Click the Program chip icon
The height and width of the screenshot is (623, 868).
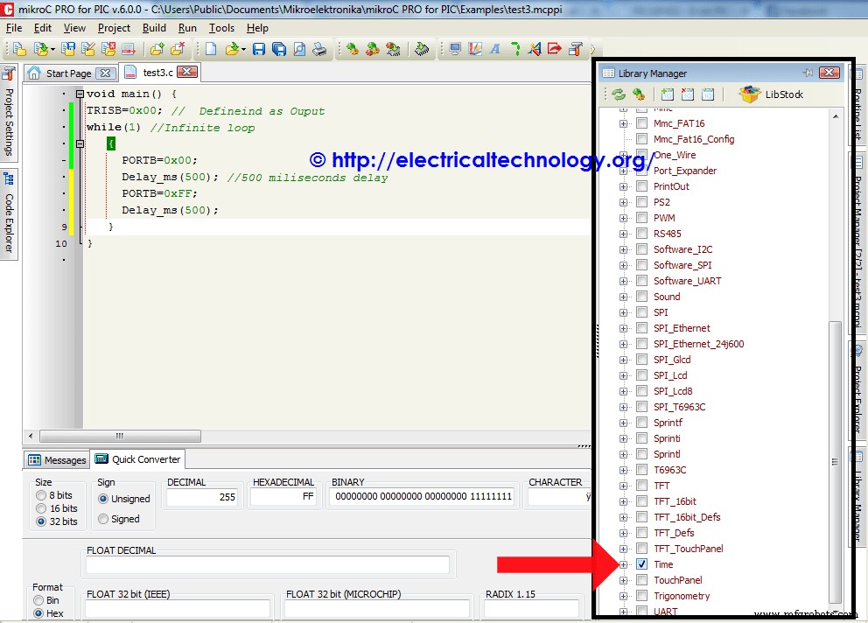423,50
